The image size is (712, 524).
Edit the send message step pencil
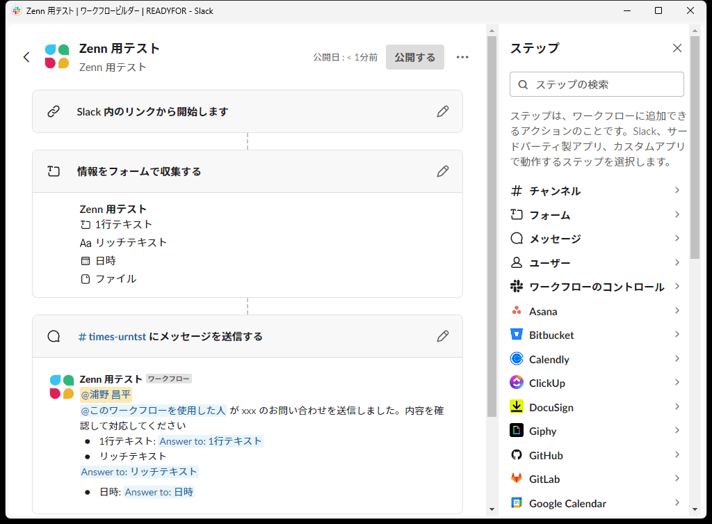click(443, 336)
